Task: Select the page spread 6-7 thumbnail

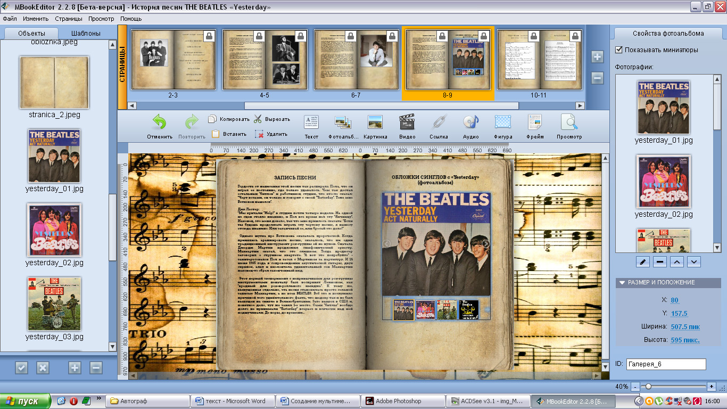Action: click(356, 60)
